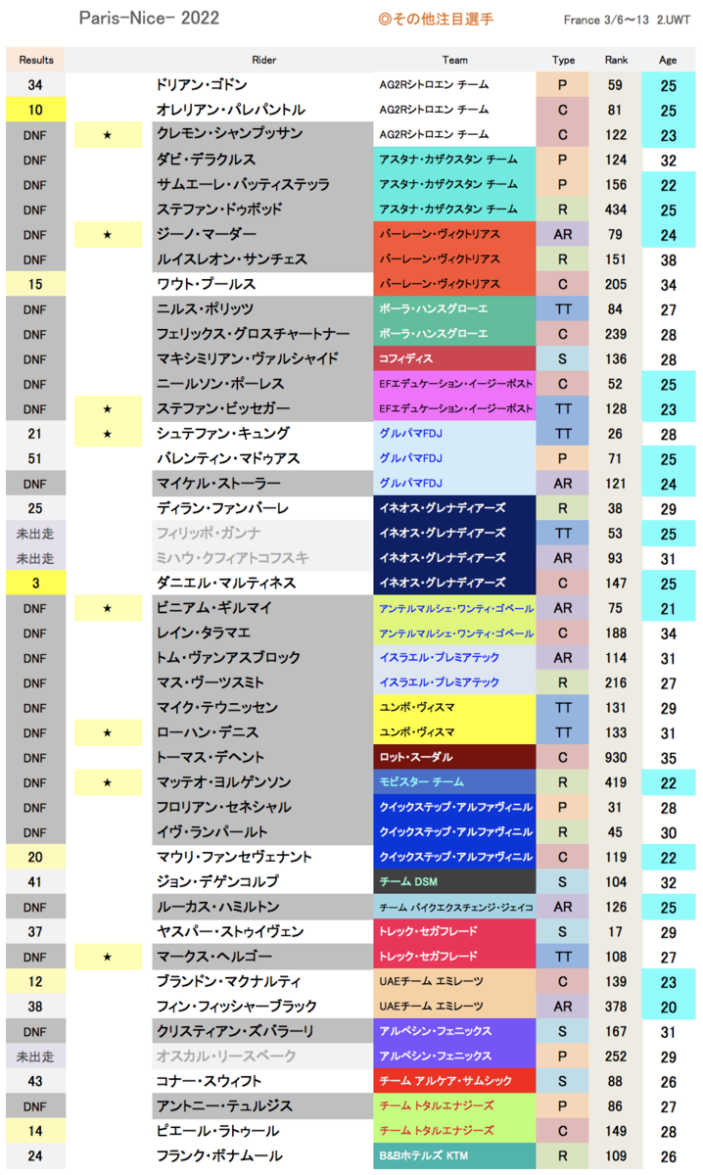The image size is (703, 1175).
Task: Click result 3 for ダニエル・マルティネス
Action: click(35, 584)
